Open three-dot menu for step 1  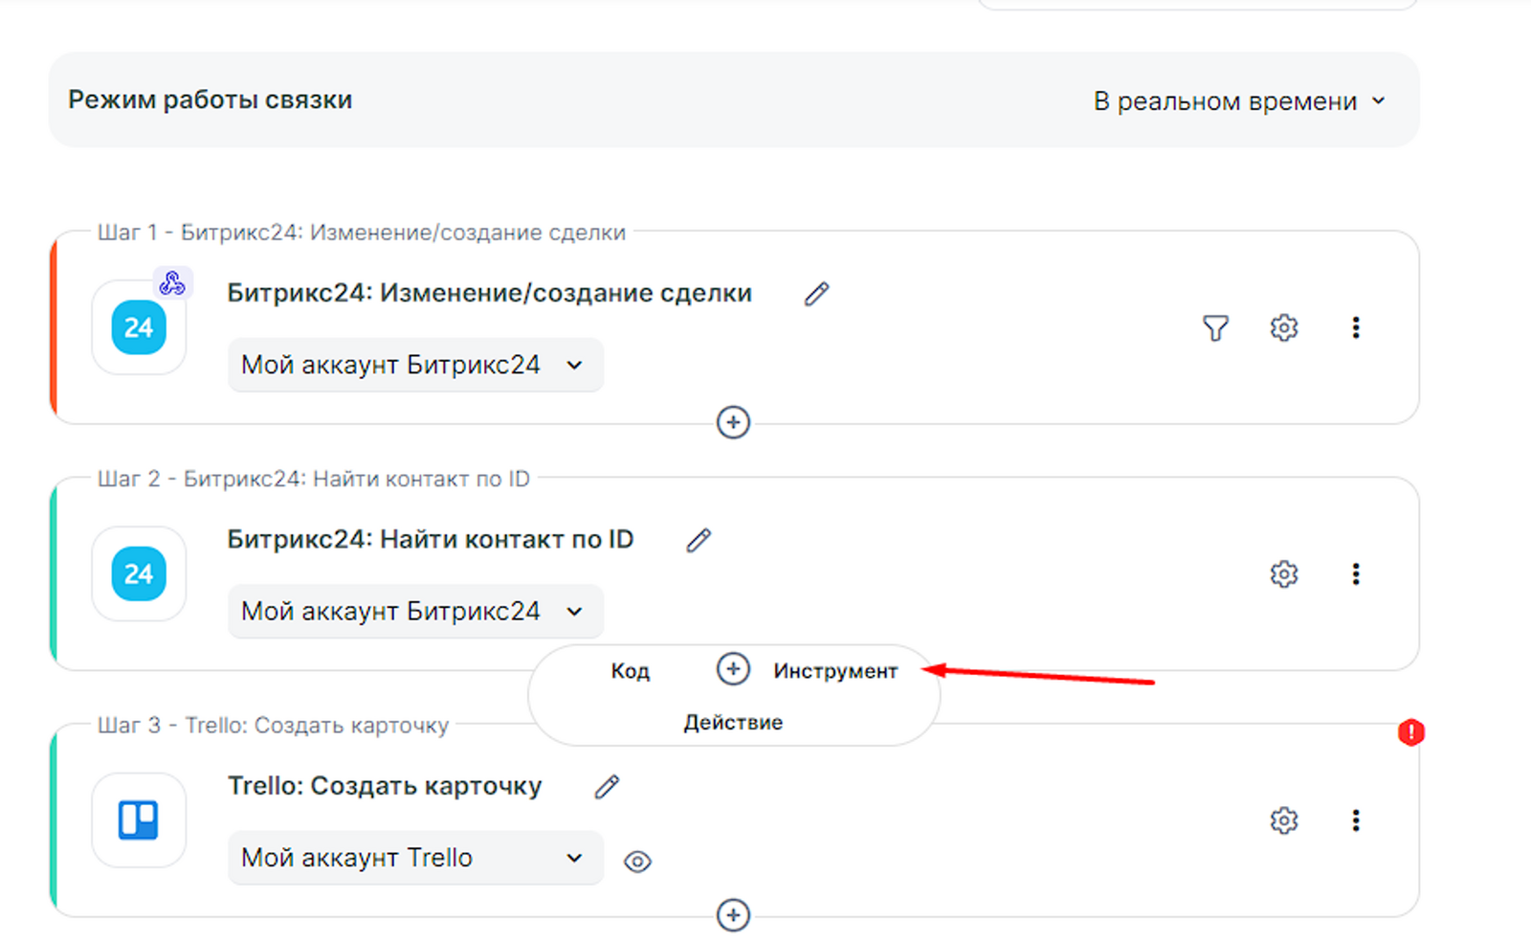[1355, 327]
